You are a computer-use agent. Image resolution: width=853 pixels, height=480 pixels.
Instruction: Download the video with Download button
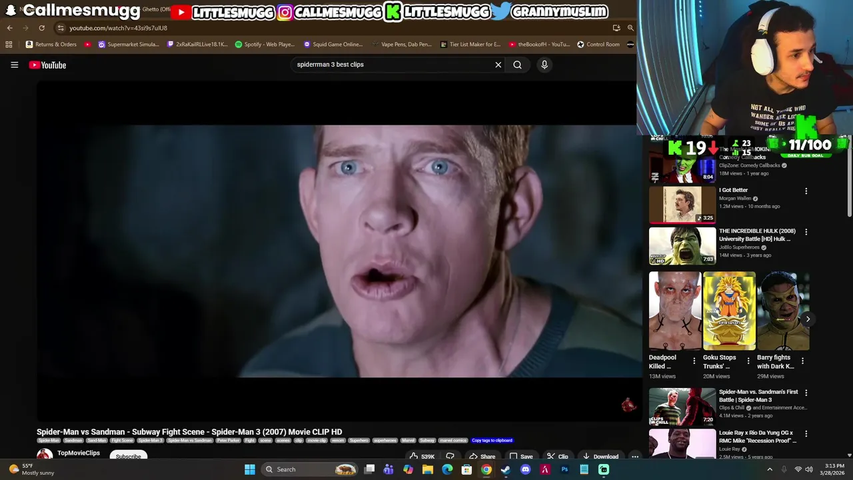click(600, 456)
